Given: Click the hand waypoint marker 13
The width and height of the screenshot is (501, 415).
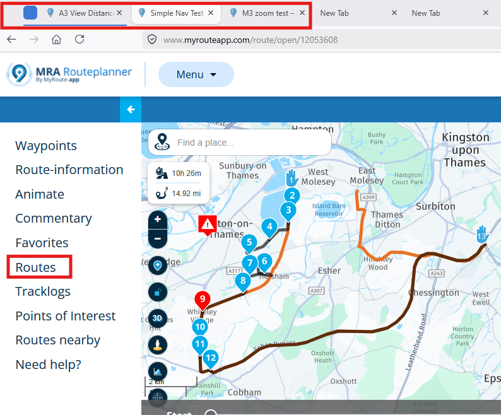Looking at the screenshot, I should pos(483,235).
